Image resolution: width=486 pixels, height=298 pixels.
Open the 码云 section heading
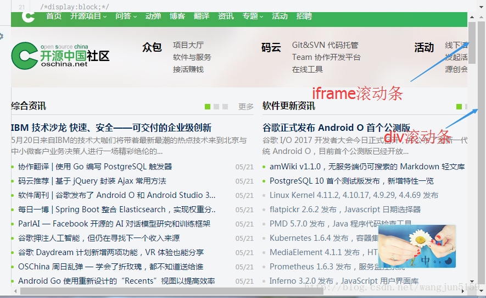pyautogui.click(x=271, y=47)
